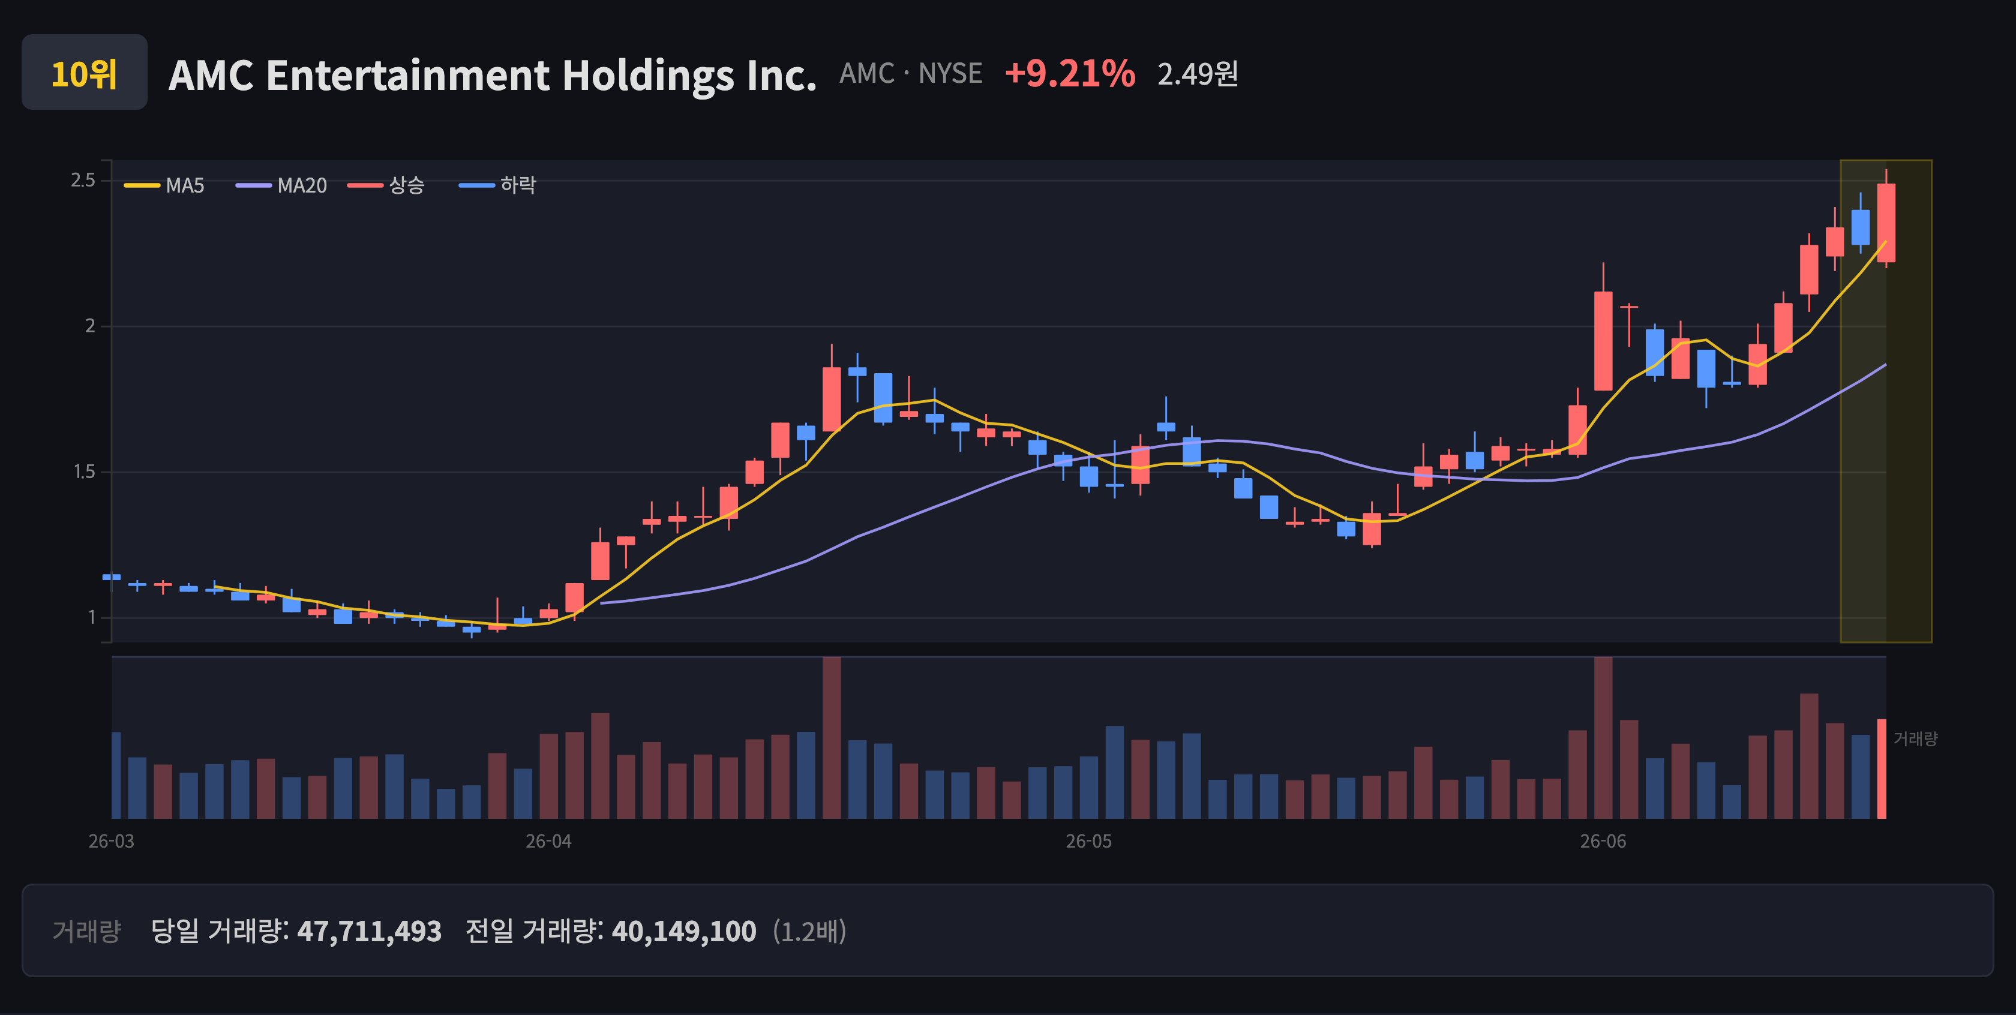Click the 전일 거래량 40,149,100 value

(x=610, y=931)
